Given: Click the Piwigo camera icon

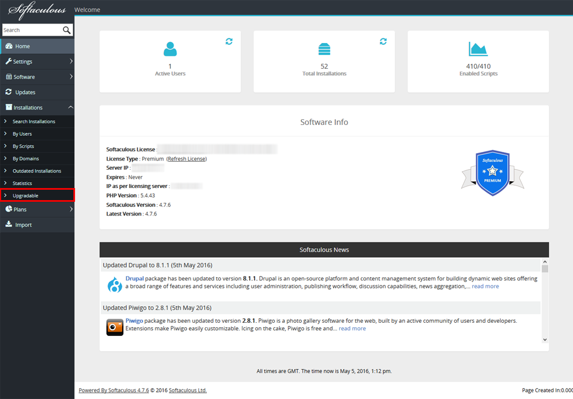Looking at the screenshot, I should point(115,327).
